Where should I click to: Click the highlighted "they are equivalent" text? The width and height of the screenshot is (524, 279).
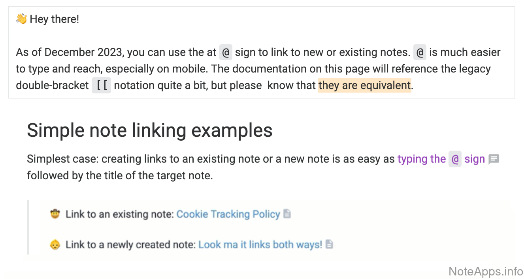364,85
